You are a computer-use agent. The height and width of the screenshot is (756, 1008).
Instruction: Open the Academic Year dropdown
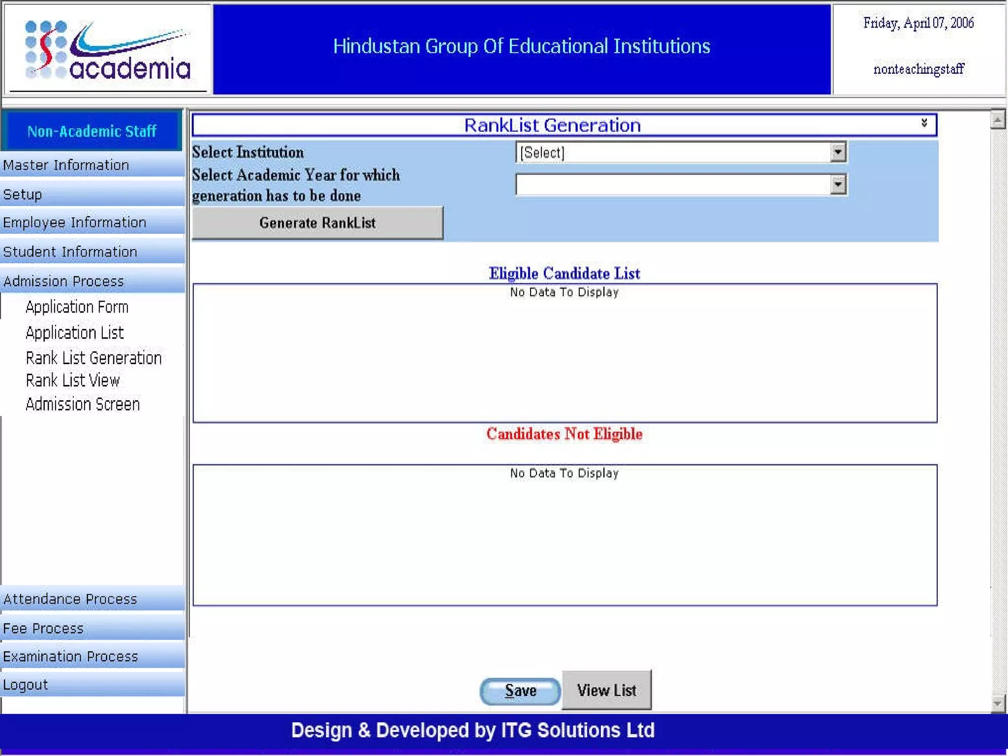[837, 185]
